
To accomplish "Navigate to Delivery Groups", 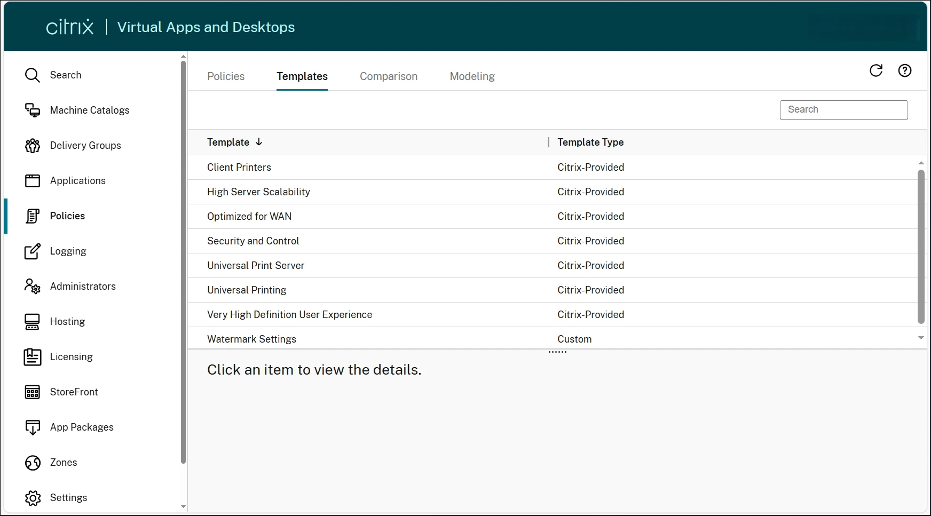I will [85, 146].
